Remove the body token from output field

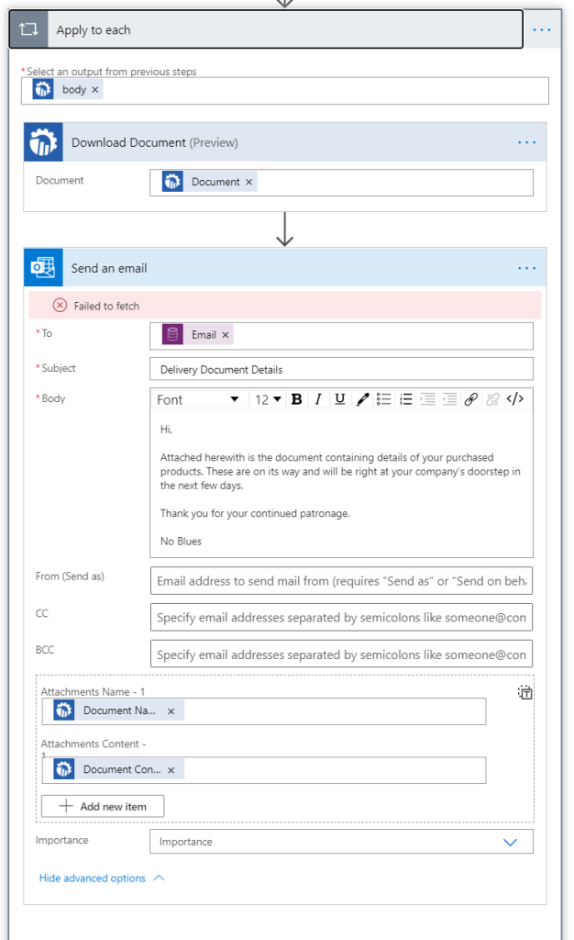(95, 90)
